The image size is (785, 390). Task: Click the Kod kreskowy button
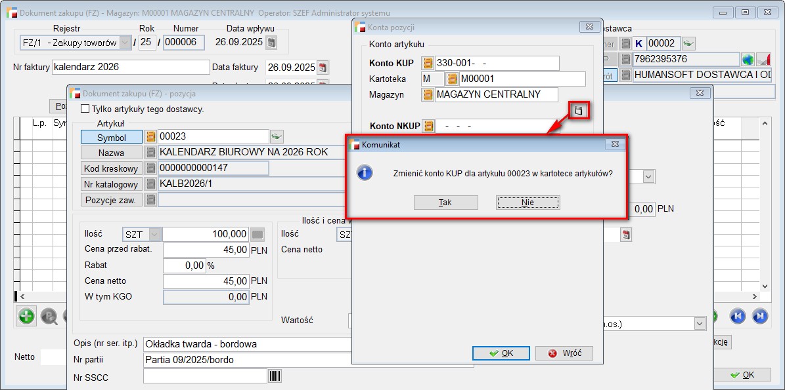[111, 168]
